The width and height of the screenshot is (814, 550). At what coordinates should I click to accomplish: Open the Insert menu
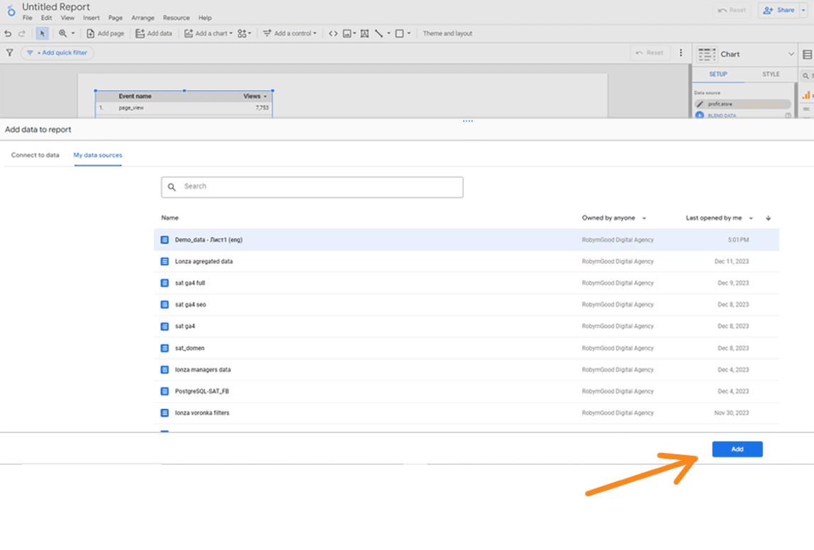[91, 18]
